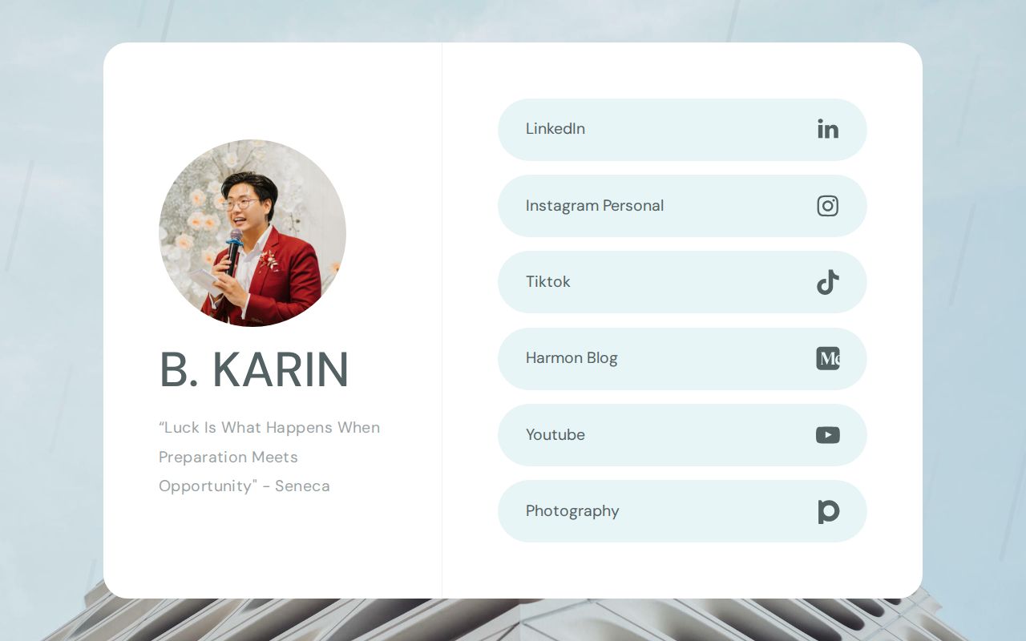Click the Instagram camera icon

click(x=827, y=206)
